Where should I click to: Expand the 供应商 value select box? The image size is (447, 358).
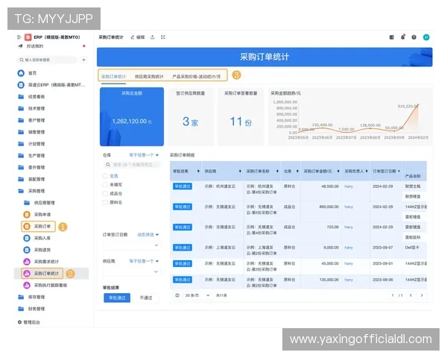coord(131,271)
